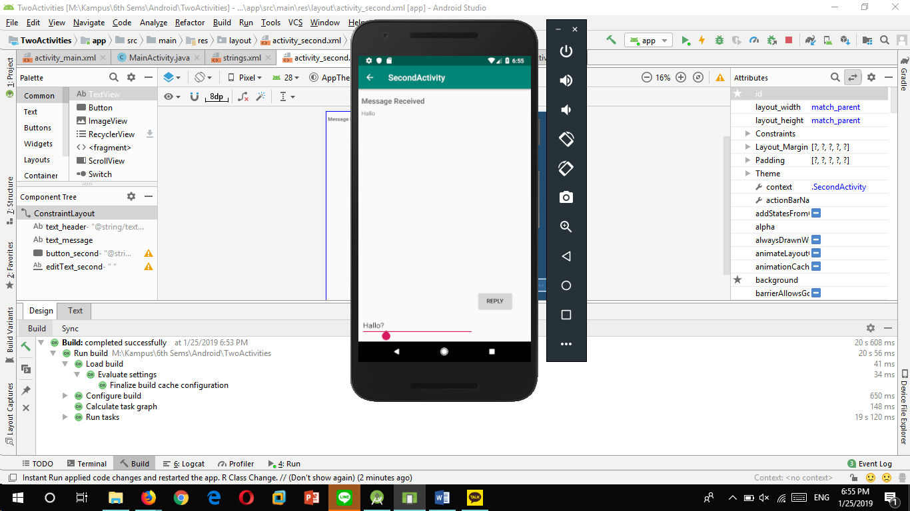Image resolution: width=910 pixels, height=511 pixels.
Task: Open the Event Log in the status bar
Action: coord(875,463)
